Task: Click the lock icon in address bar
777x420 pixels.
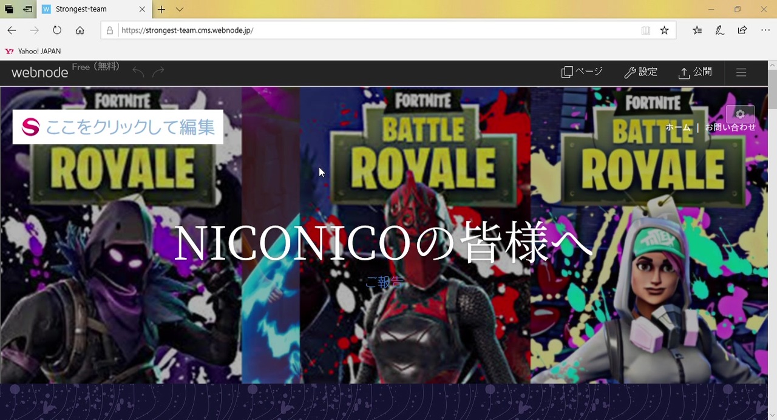Action: 110,30
